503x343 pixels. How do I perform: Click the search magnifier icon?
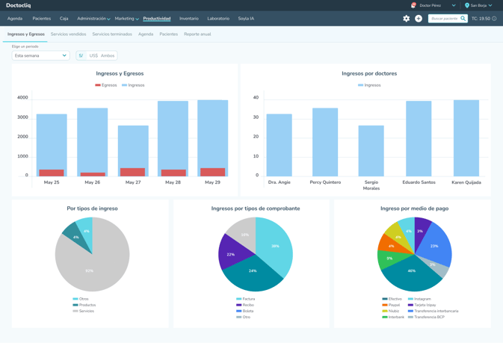pyautogui.click(x=463, y=19)
